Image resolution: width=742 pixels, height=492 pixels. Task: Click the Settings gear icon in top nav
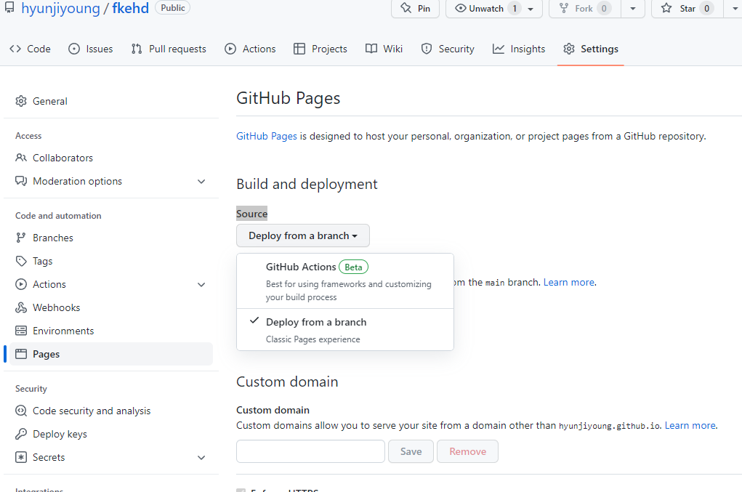point(569,49)
